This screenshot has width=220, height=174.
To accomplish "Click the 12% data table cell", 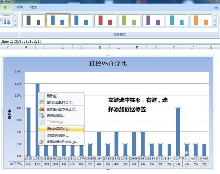I will [x=37, y=164].
